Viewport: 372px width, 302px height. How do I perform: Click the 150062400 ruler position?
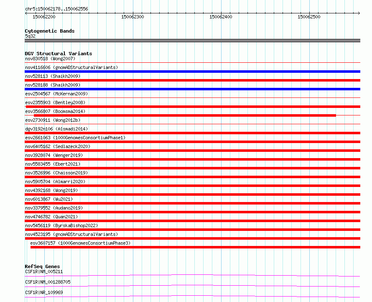point(221,17)
